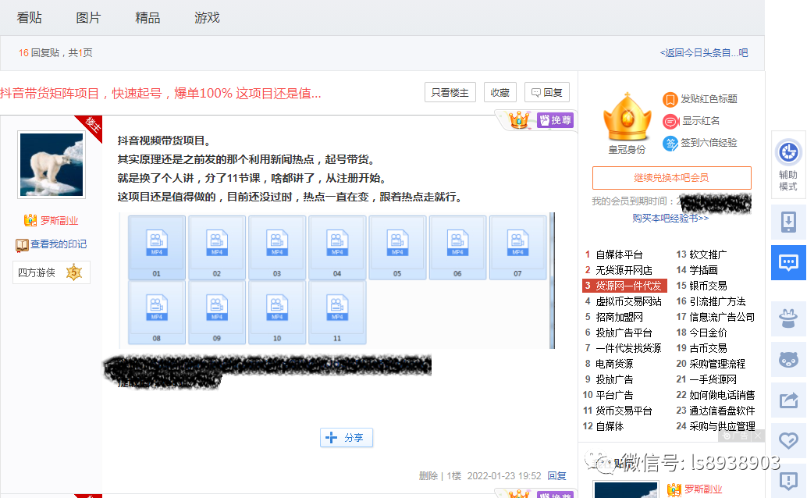Screen dimensions: 807x498
Task: Click the mobile download icon in right sidebar
Action: 788,222
